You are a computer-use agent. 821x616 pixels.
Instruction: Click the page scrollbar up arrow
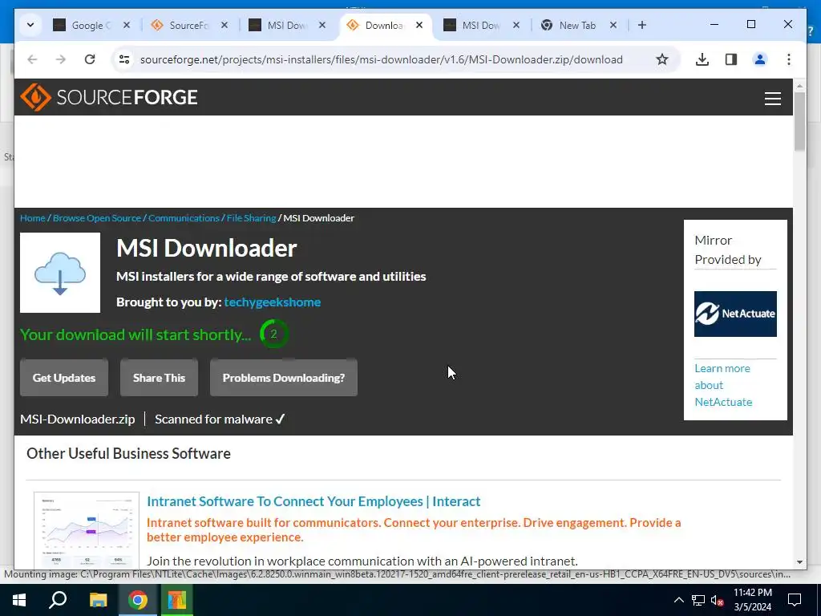coord(799,85)
